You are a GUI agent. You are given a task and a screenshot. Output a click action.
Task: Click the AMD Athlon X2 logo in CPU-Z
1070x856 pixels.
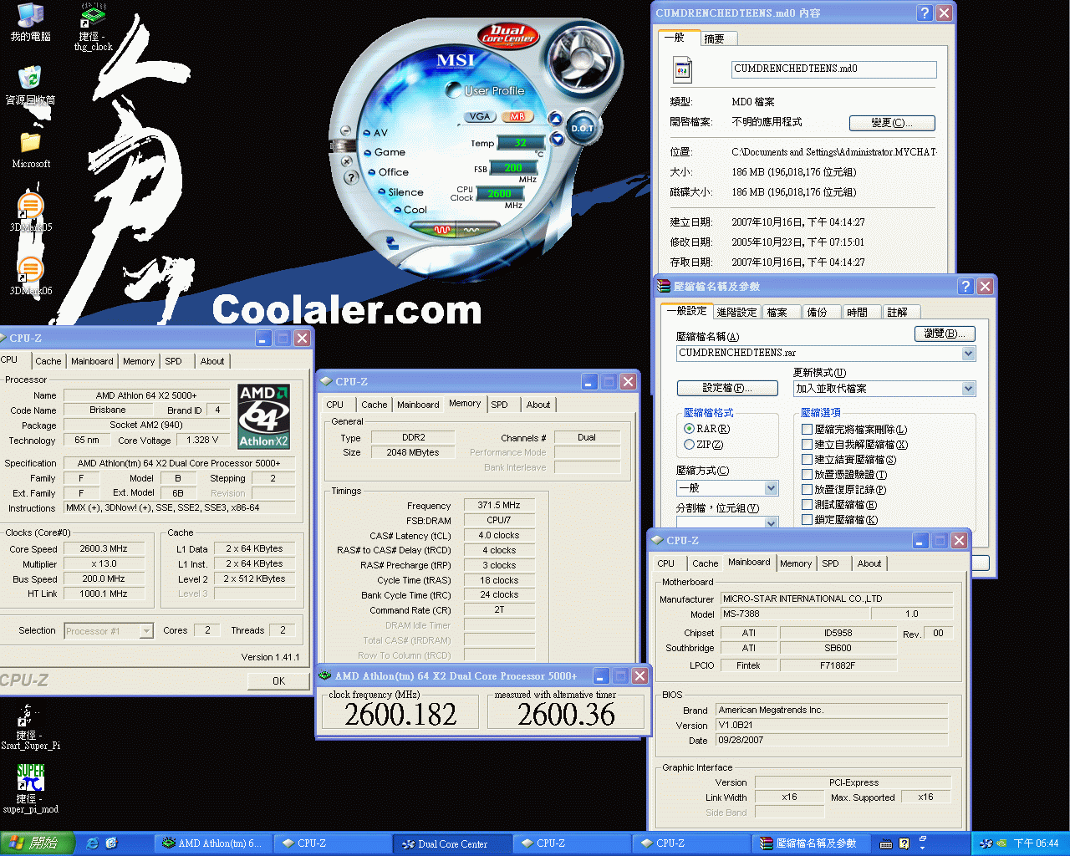263,417
